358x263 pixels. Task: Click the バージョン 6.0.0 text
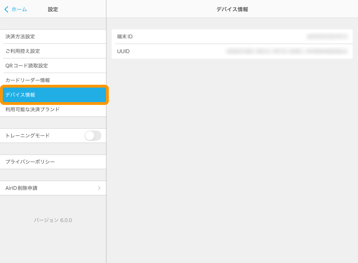tap(53, 220)
